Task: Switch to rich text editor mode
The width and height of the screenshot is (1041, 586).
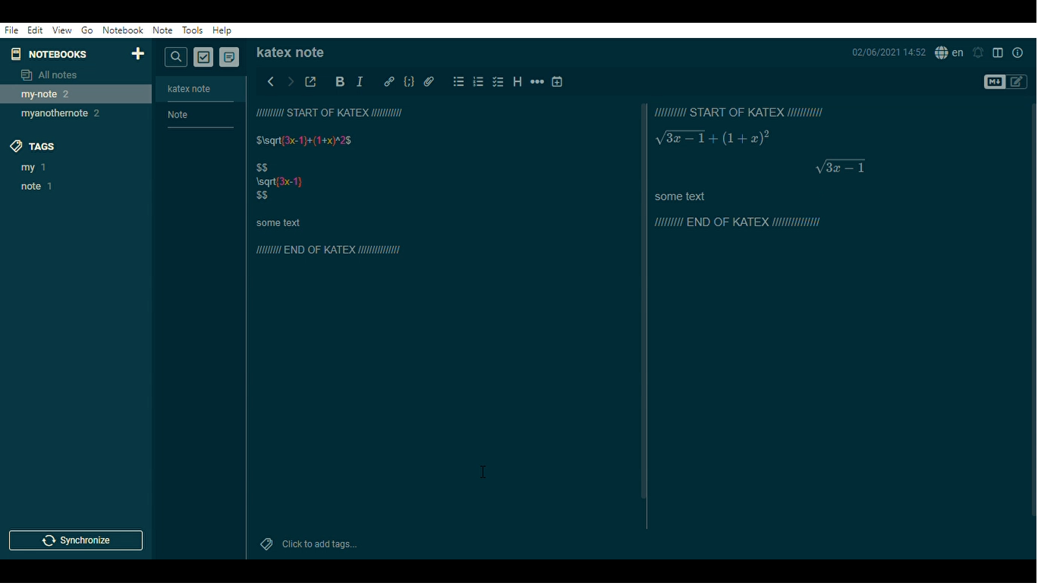Action: click(1017, 81)
